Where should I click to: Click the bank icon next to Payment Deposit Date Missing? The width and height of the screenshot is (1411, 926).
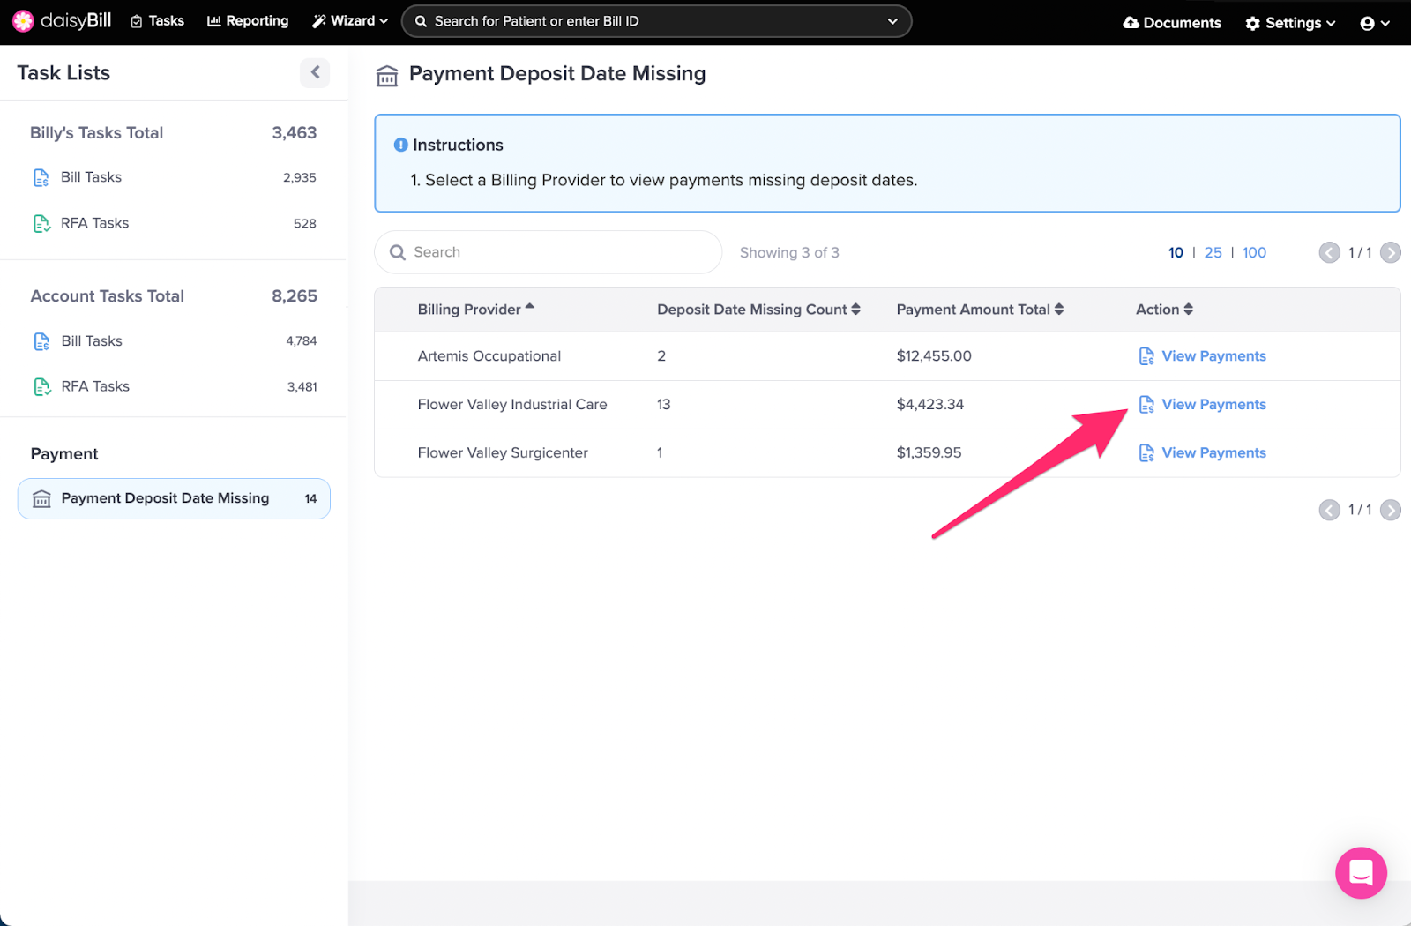41,498
